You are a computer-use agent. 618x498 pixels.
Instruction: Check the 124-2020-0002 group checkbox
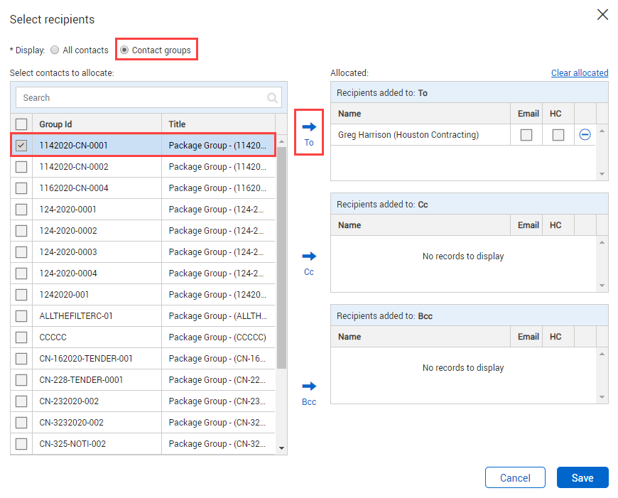pyautogui.click(x=21, y=231)
